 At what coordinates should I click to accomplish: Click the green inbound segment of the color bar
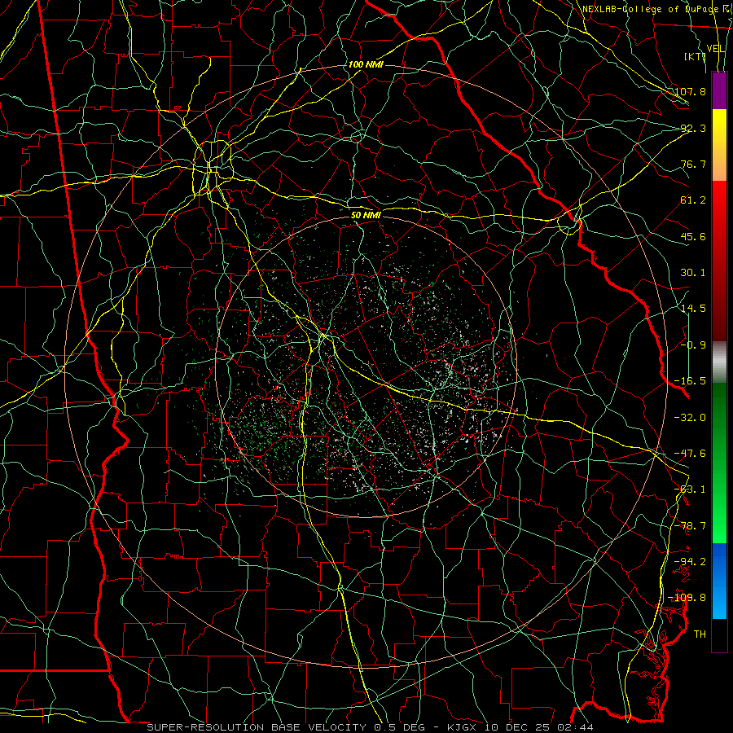[719, 463]
